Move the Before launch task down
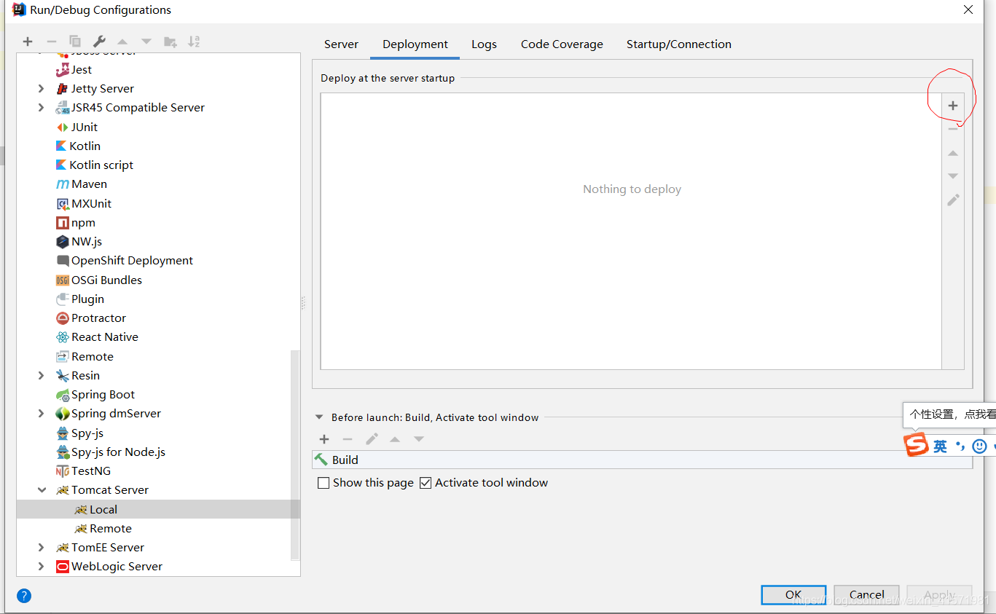996x614 pixels. tap(419, 439)
